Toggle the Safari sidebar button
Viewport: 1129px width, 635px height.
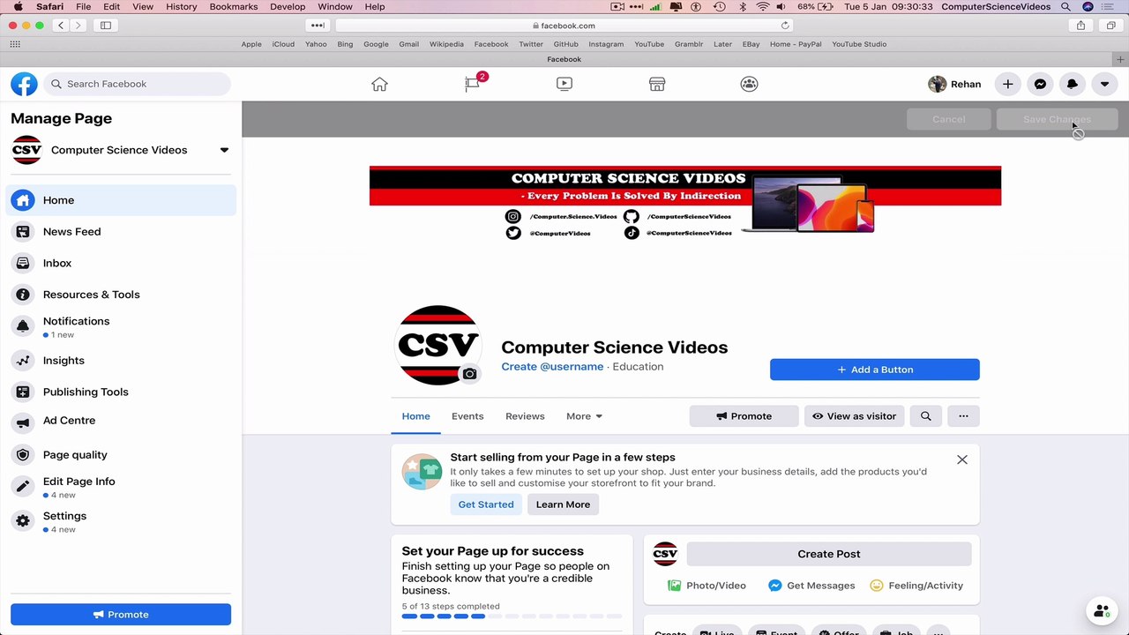pos(106,26)
